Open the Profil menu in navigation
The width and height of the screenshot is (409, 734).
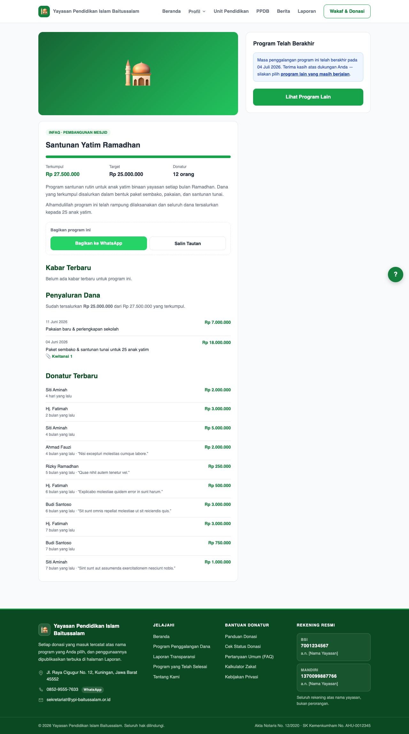197,12
